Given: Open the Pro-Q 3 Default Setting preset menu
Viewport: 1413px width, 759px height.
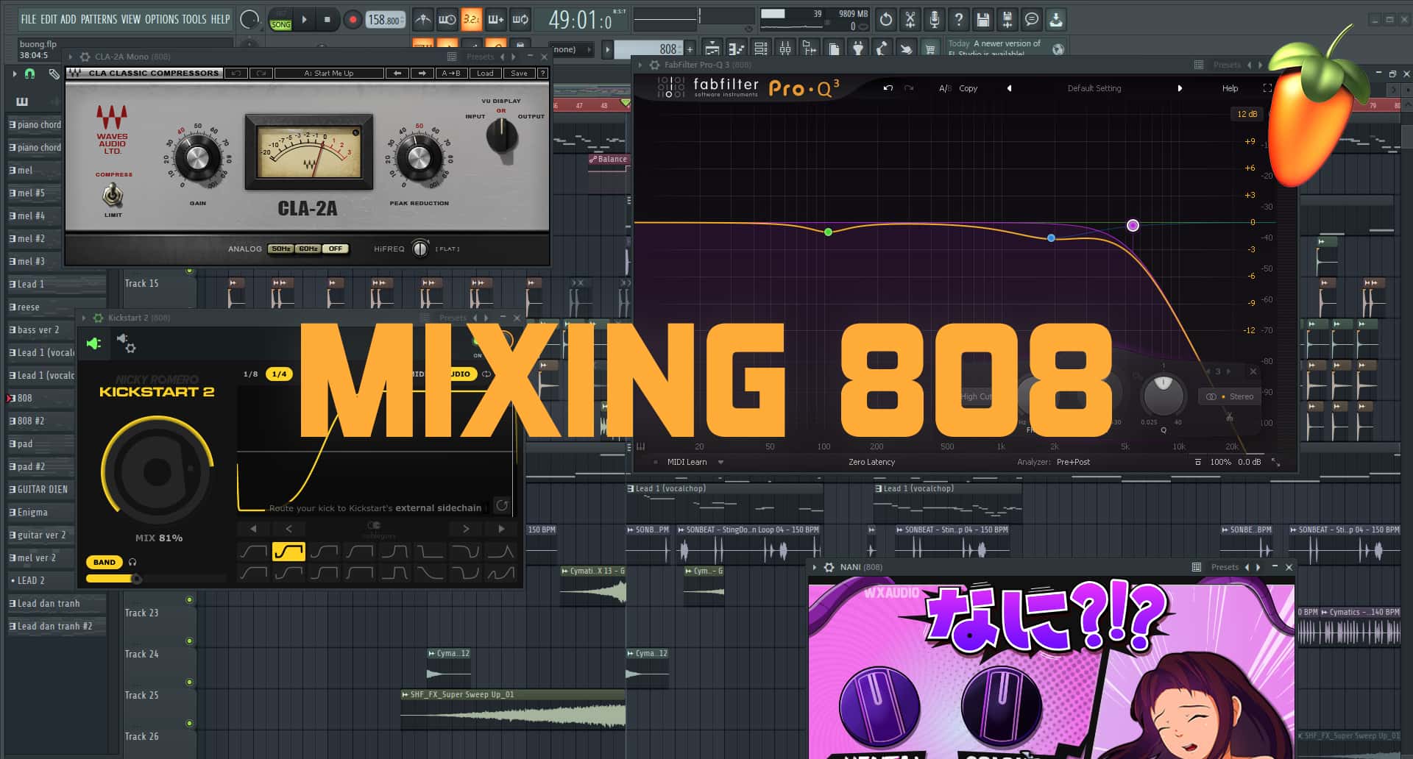Looking at the screenshot, I should (1094, 88).
